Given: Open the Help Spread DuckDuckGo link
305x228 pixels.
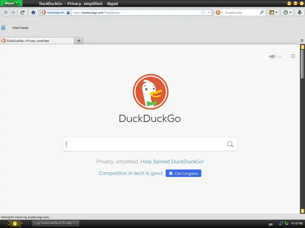Looking at the screenshot, I should tap(172, 161).
